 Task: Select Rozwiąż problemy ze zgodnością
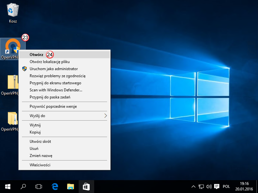click(64, 76)
